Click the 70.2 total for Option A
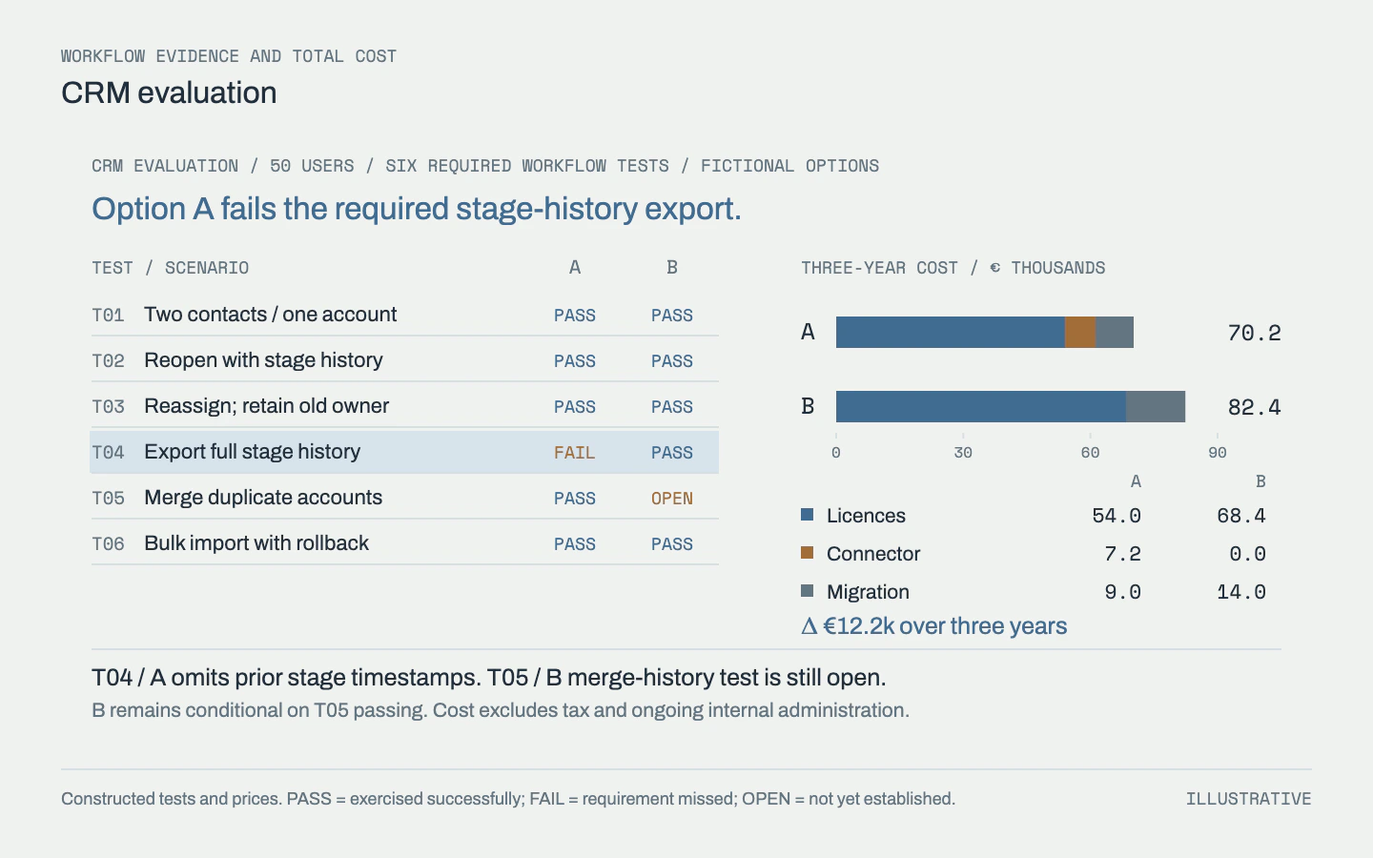1373x858 pixels. [1254, 333]
